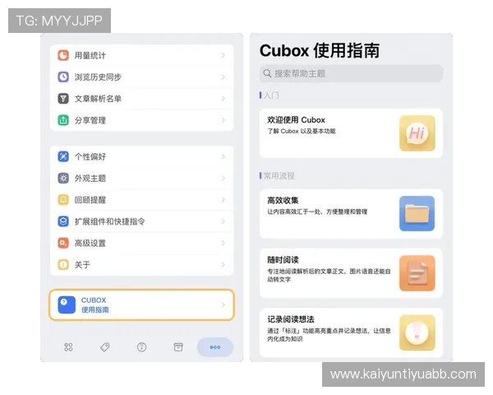Click the CUBOX 使用指南 label
Screen dimensions: 493x395
pyautogui.click(x=95, y=305)
